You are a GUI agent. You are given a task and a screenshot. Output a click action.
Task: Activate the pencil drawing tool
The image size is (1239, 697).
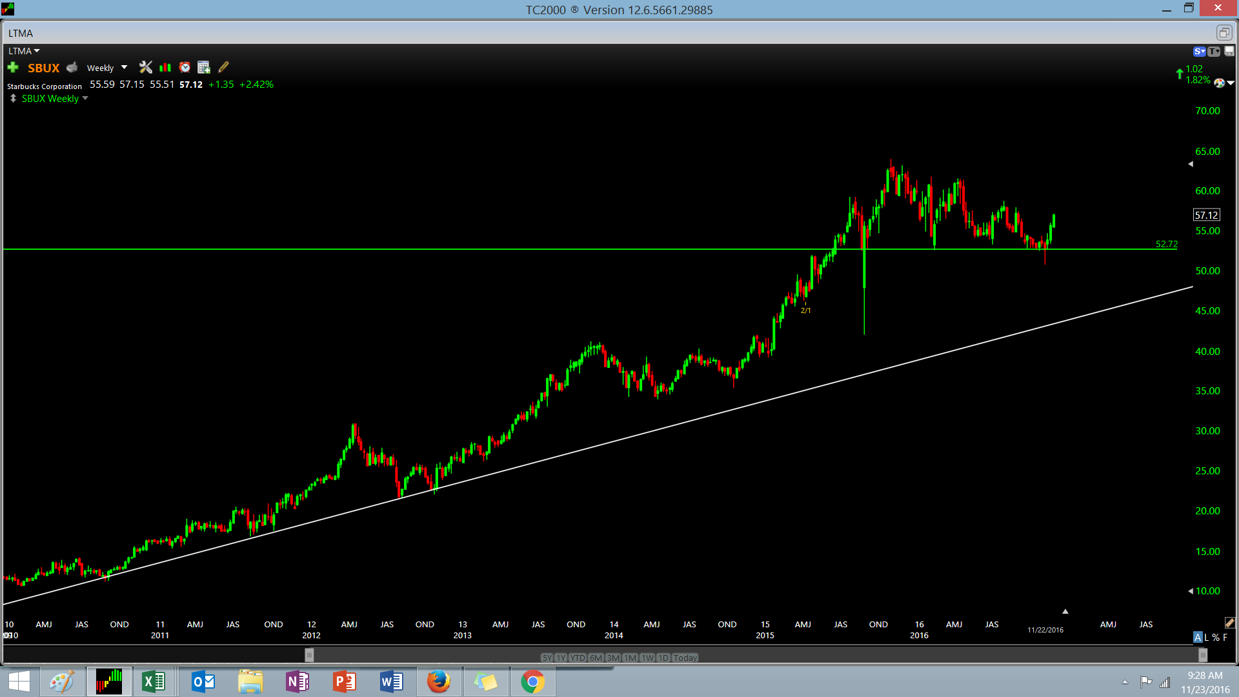click(223, 67)
